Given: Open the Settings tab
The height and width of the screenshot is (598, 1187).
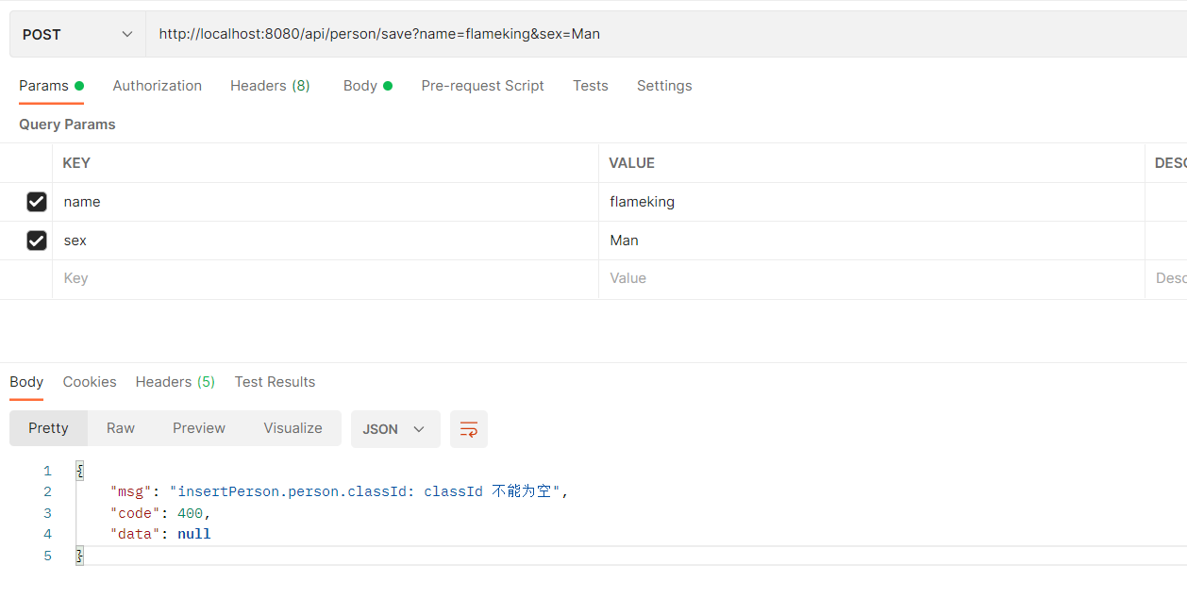Looking at the screenshot, I should tap(664, 86).
